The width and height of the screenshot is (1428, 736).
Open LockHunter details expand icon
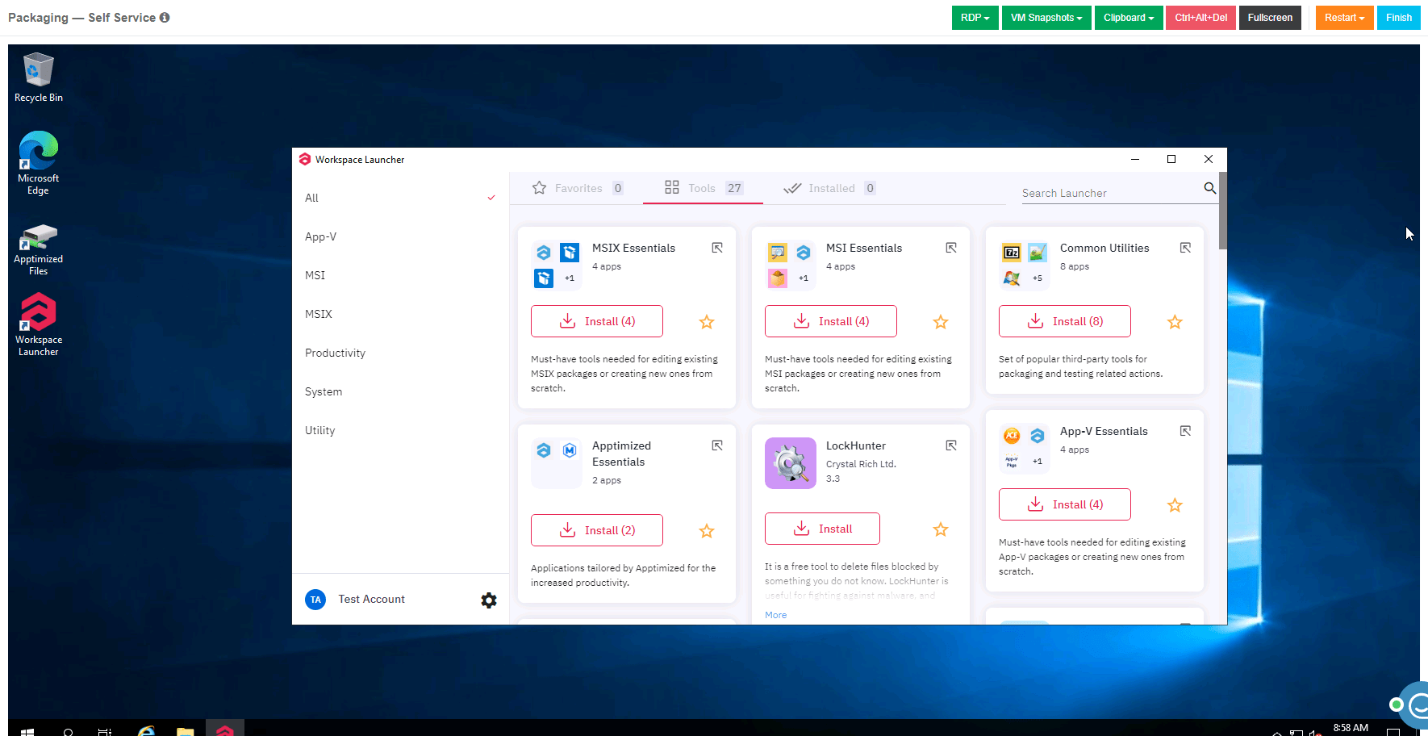[951, 445]
